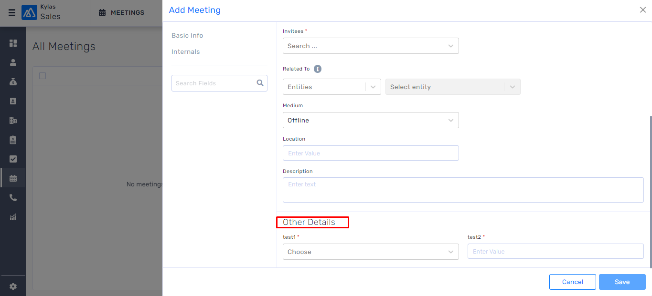Open the Dashboard icon in sidebar
652x296 pixels.
pos(13,43)
